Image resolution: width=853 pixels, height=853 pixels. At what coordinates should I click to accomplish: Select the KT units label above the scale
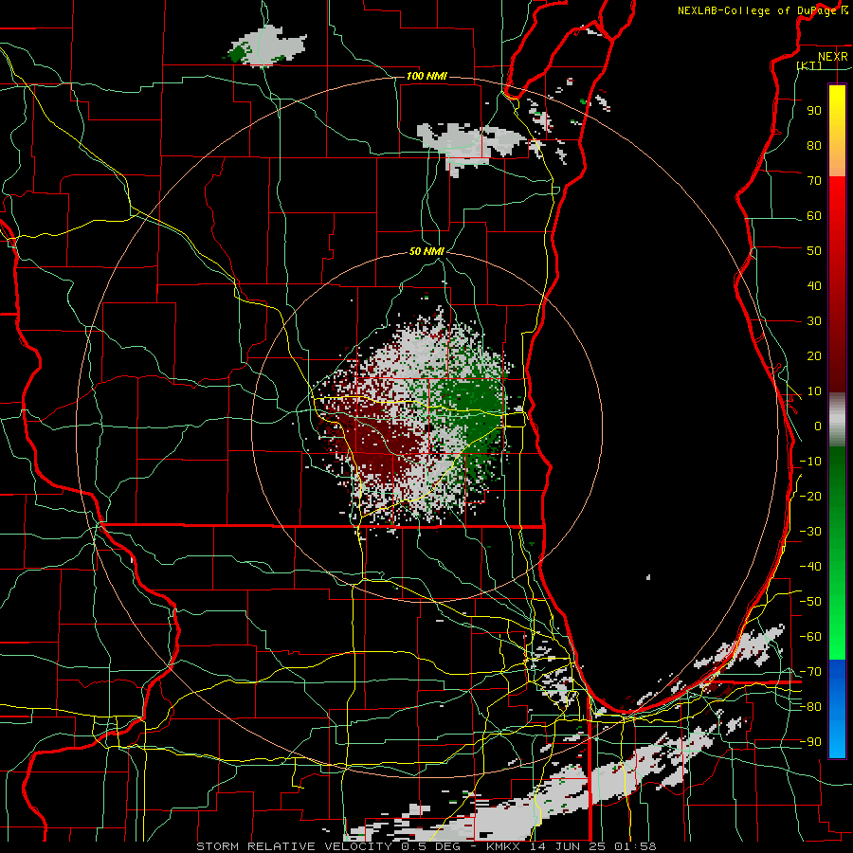point(809,65)
